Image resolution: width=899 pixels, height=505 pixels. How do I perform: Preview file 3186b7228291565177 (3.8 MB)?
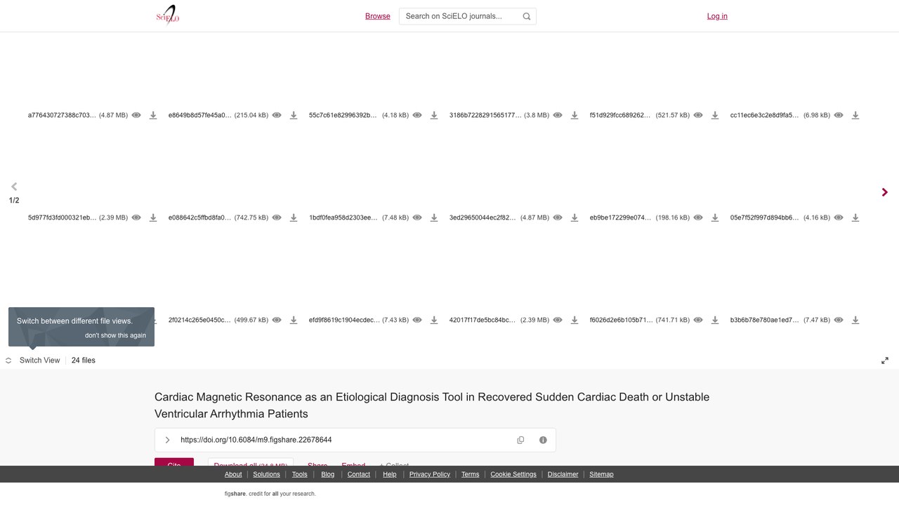(558, 115)
